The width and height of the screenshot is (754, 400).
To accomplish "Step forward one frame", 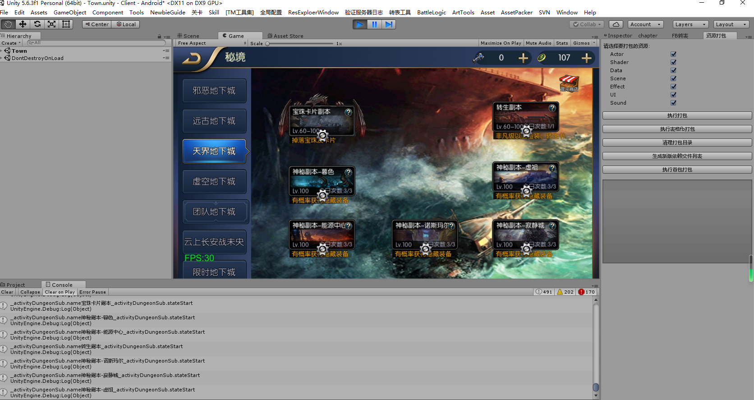I will pos(389,24).
